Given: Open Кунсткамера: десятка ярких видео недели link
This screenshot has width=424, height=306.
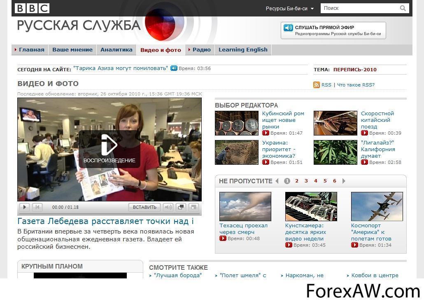Looking at the screenshot, I should pos(305,232).
